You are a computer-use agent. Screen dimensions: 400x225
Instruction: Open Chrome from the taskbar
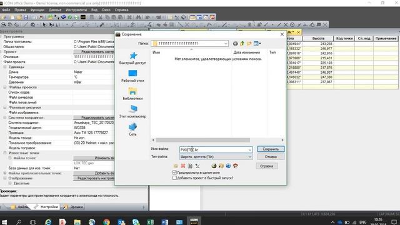coord(107,222)
